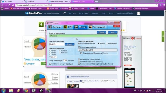Image resolution: width=166 pixels, height=93 pixels.
Task: Click the D:\Videos folder path field
Action: click(83, 36)
